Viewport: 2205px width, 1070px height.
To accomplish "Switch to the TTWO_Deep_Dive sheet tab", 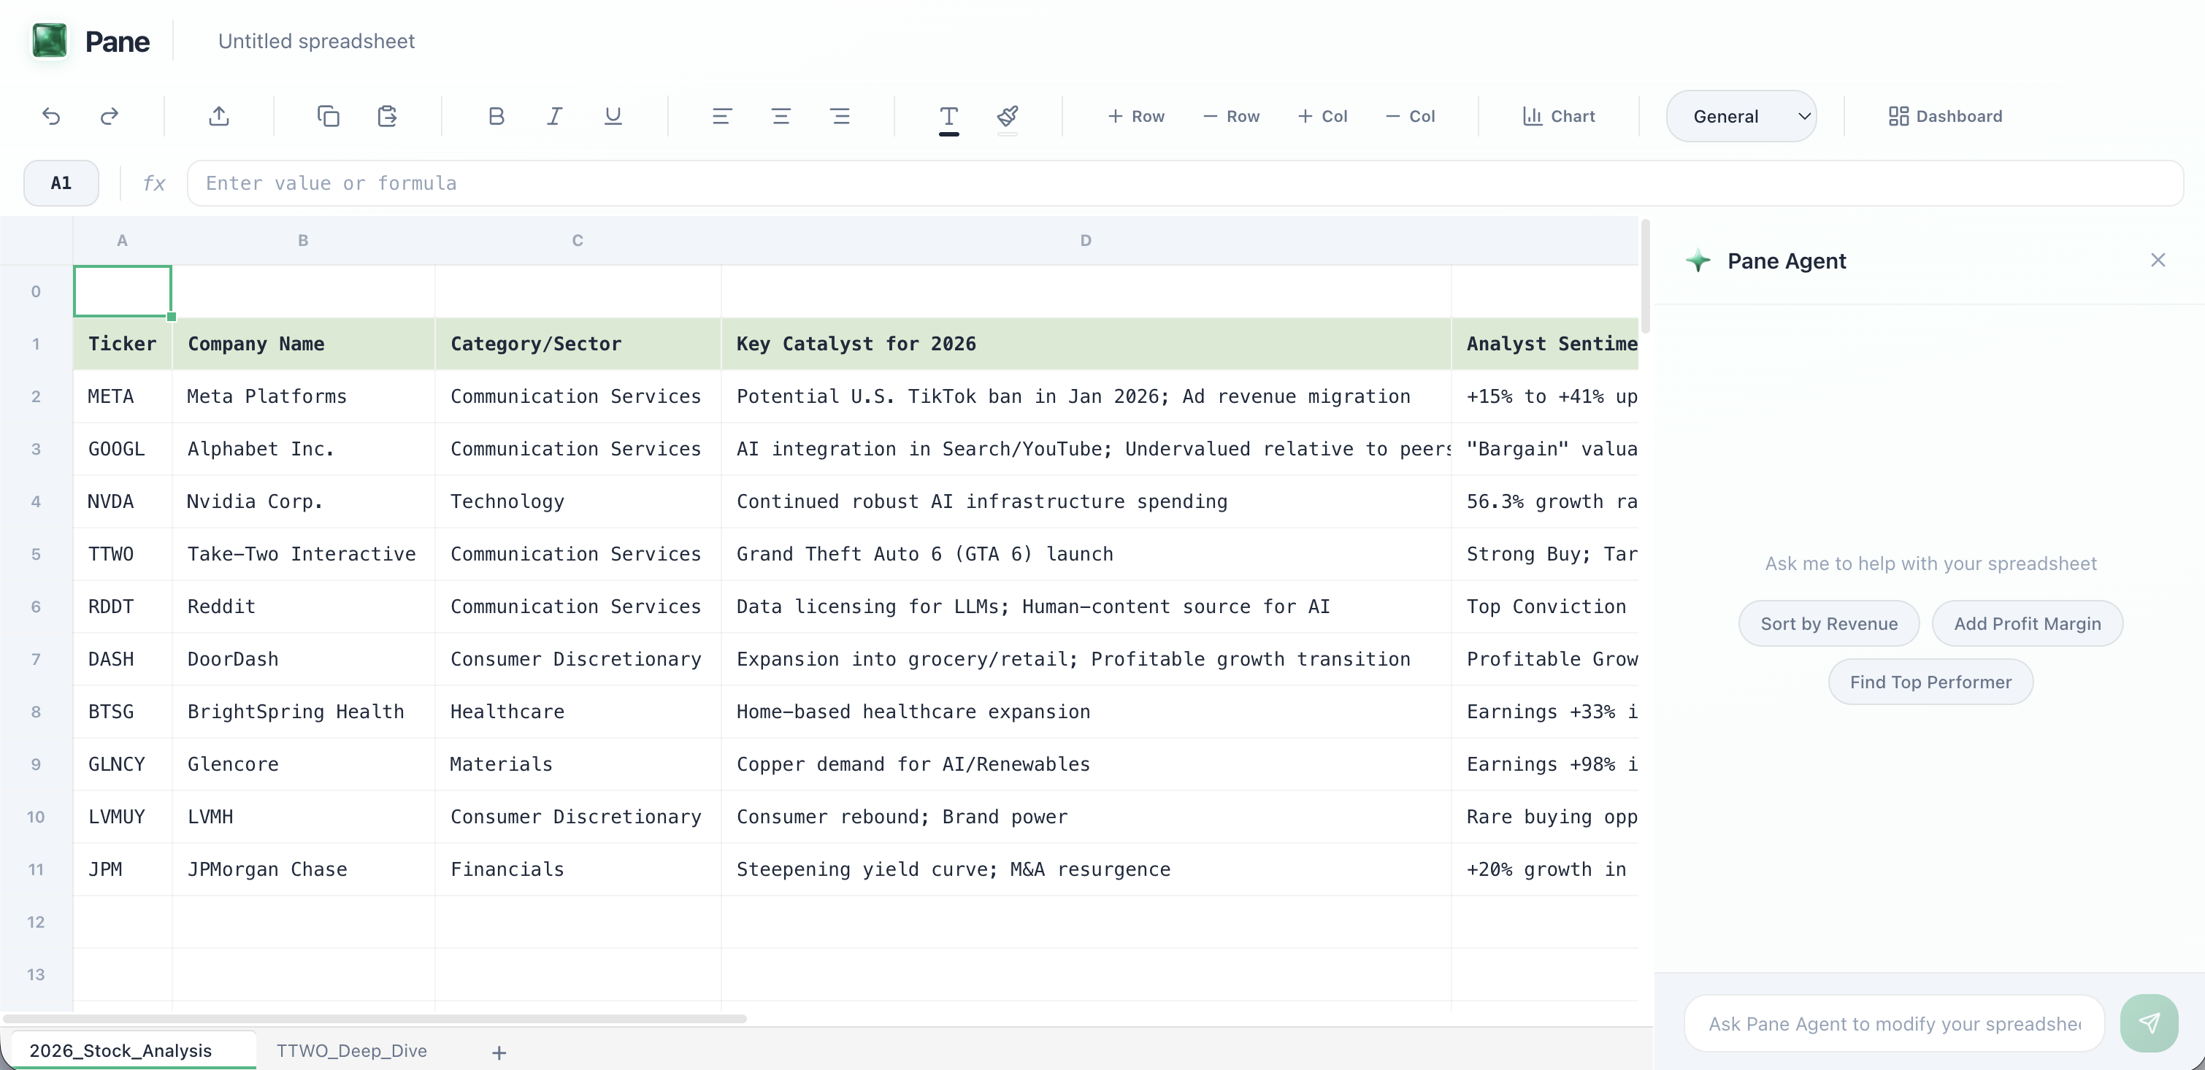I will 351,1051.
